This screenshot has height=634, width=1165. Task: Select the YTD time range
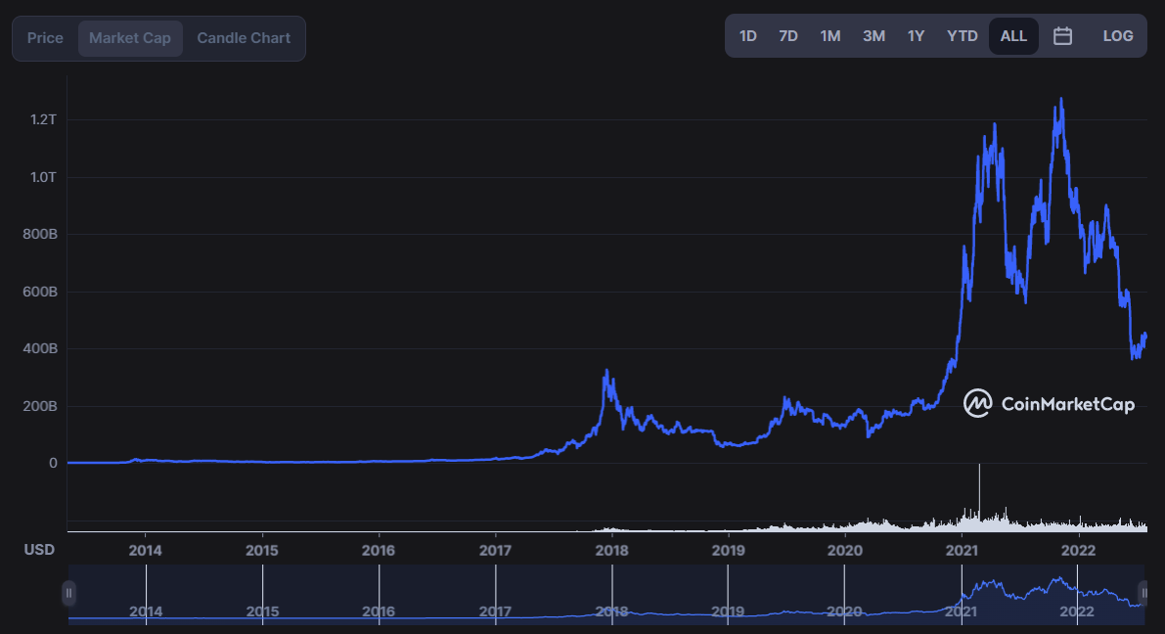pyautogui.click(x=963, y=35)
